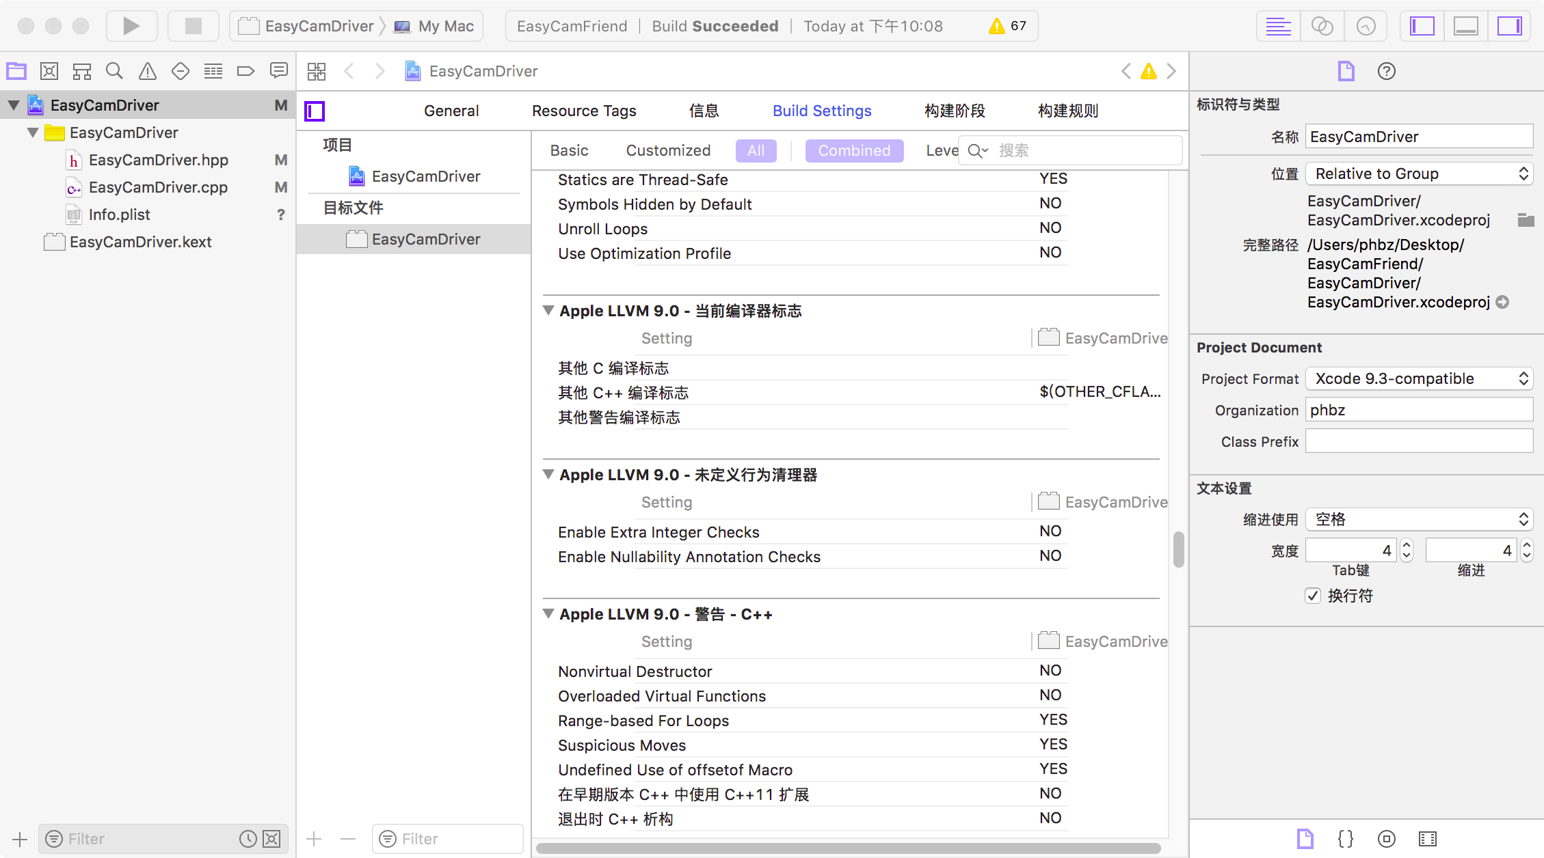Click the related items grid icon
The image size is (1544, 858).
(317, 71)
